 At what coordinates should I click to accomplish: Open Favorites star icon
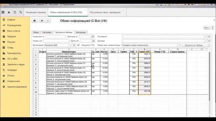pos(9,12)
